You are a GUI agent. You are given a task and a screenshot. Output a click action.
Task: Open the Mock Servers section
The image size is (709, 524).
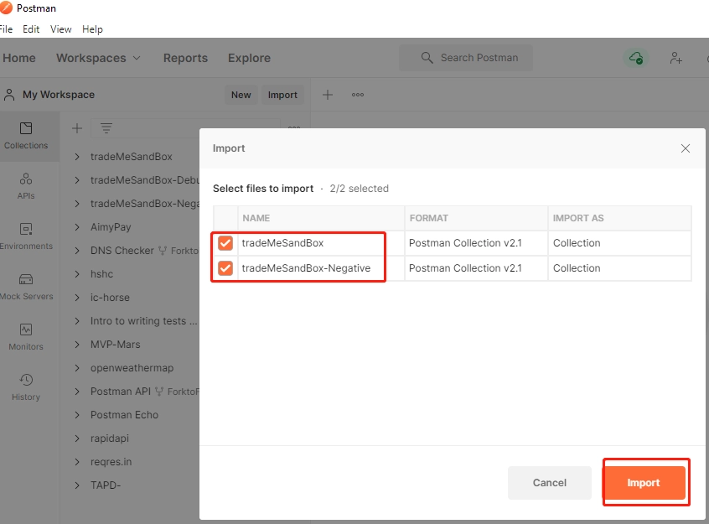click(26, 287)
